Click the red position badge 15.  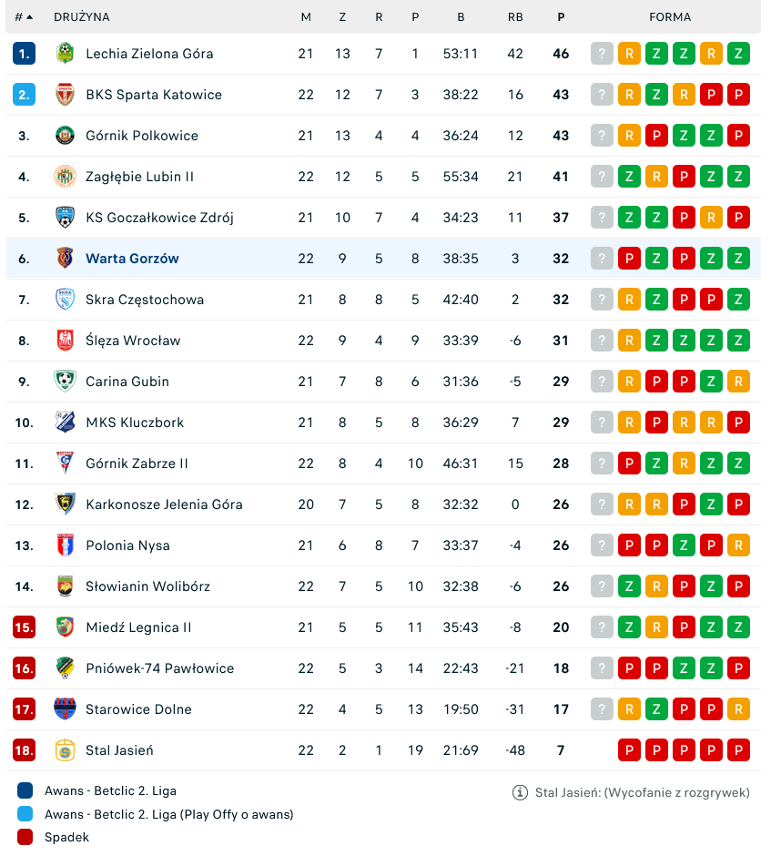coord(24,627)
